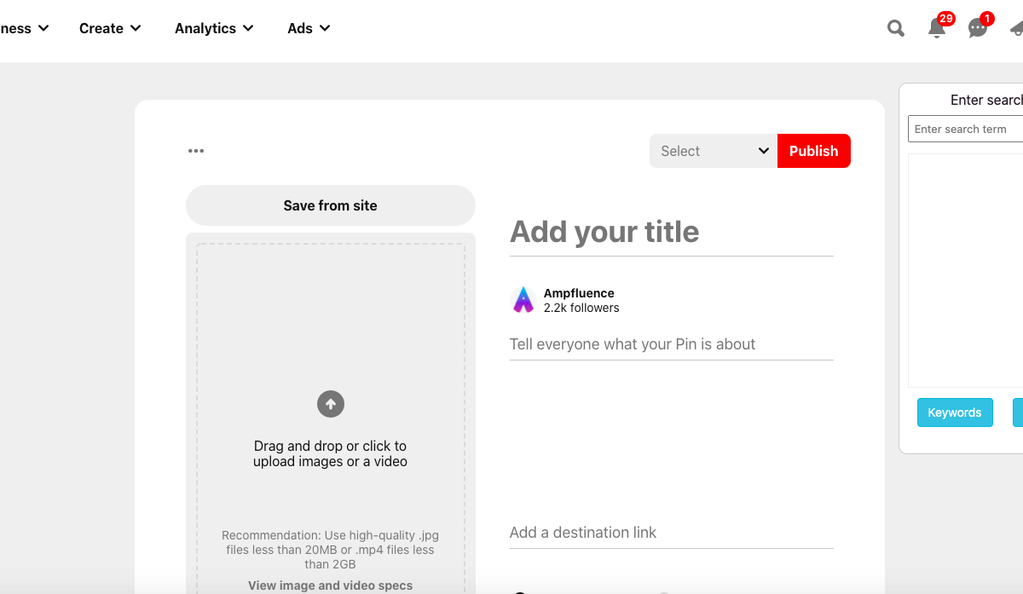1023x594 pixels.
Task: Click the blue Keywords button
Action: click(955, 412)
